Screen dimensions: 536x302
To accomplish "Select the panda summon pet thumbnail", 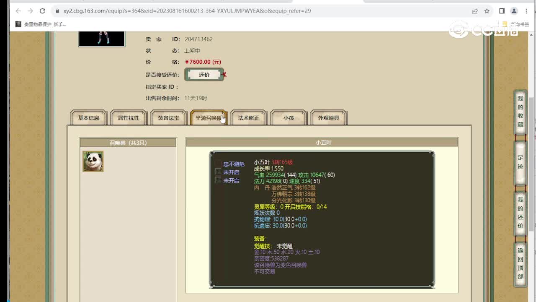I will [x=93, y=161].
